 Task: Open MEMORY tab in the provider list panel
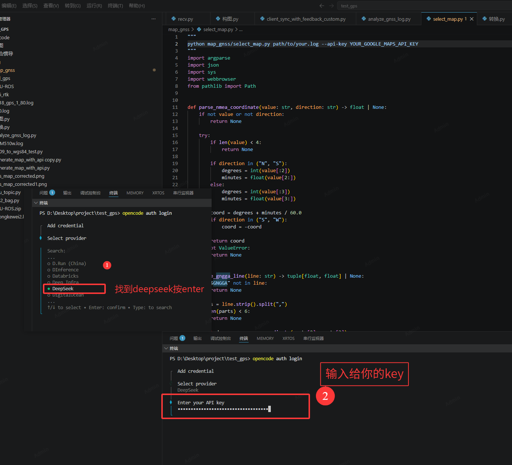[135, 193]
